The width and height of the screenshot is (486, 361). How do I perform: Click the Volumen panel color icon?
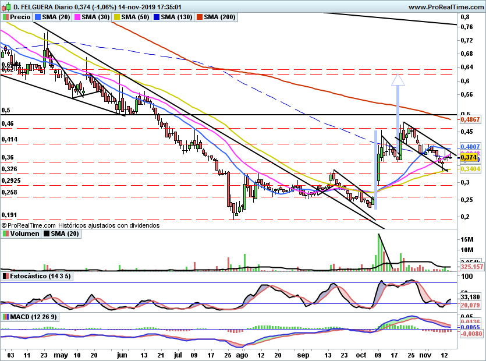pos(6,233)
